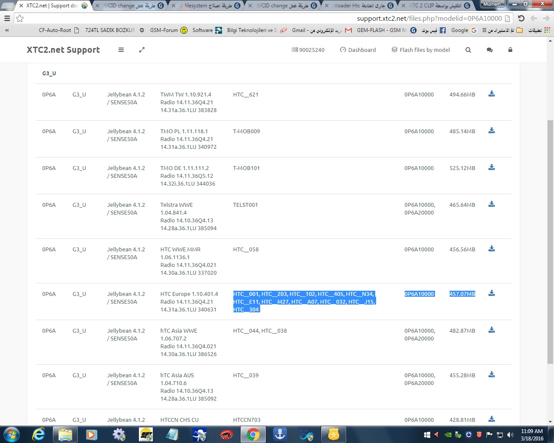
Task: Download the hTC Asia WWE firmware file
Action: pyautogui.click(x=492, y=330)
